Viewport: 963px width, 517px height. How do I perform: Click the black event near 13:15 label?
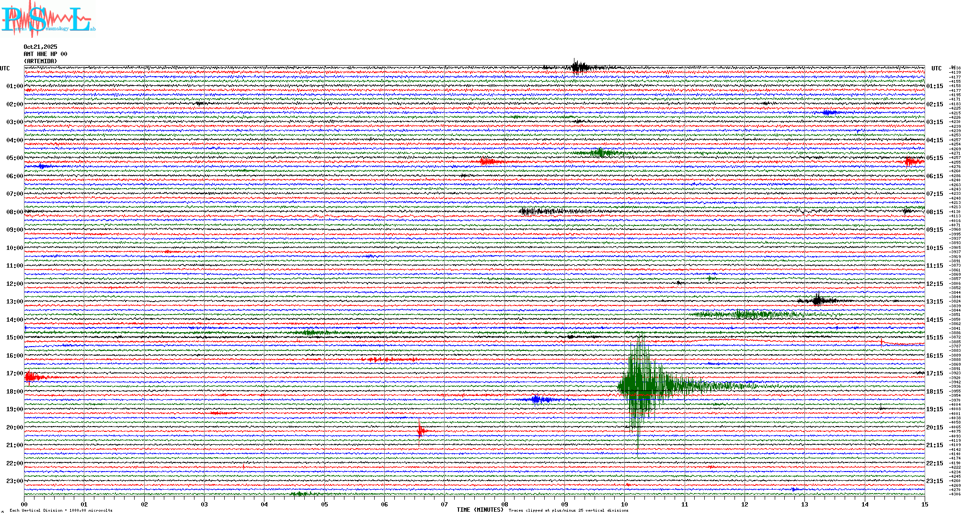(x=817, y=301)
